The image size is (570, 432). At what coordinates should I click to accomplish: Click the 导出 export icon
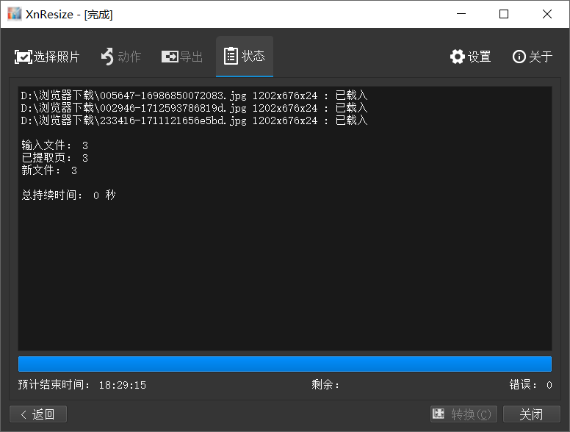[170, 57]
